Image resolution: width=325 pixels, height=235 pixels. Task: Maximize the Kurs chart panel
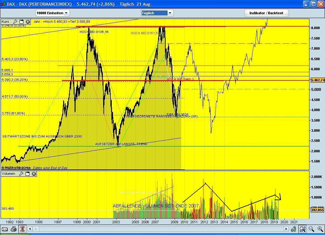click(22, 22)
